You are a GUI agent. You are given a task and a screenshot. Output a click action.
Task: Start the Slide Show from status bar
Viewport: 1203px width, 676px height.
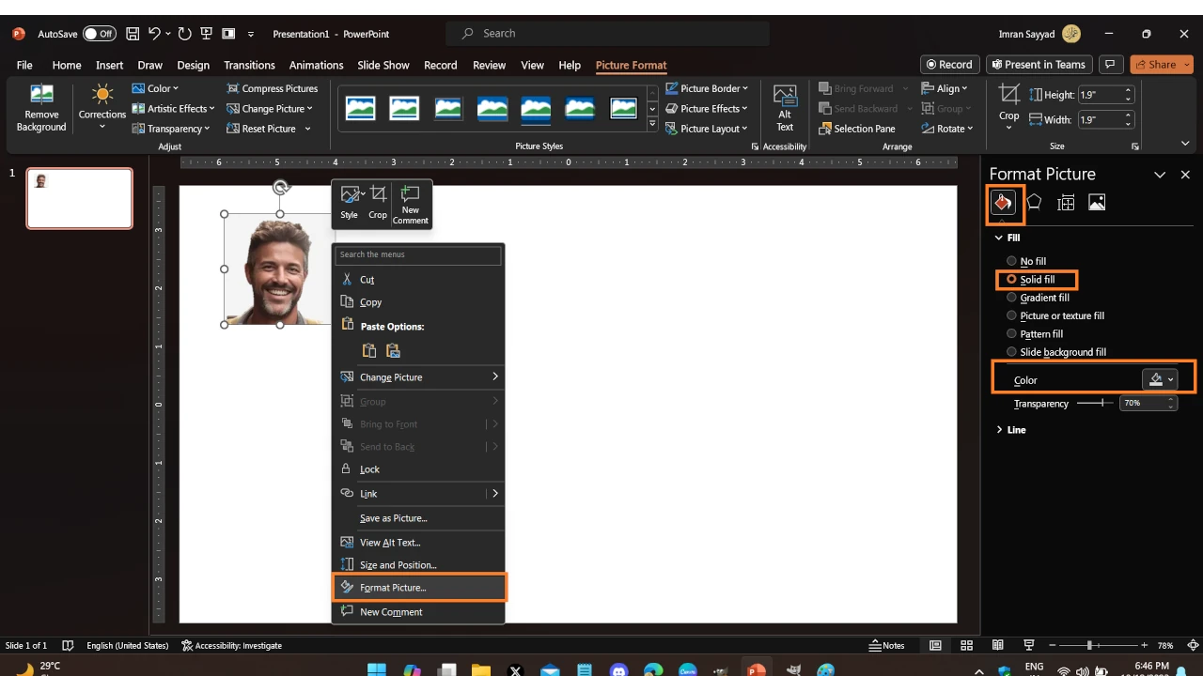point(1030,646)
